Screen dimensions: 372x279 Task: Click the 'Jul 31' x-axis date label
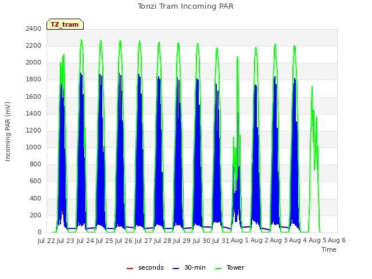click(221, 241)
